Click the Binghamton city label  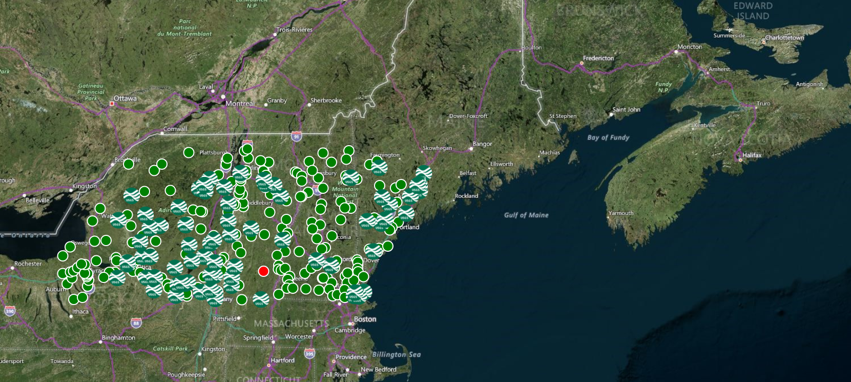(118, 337)
